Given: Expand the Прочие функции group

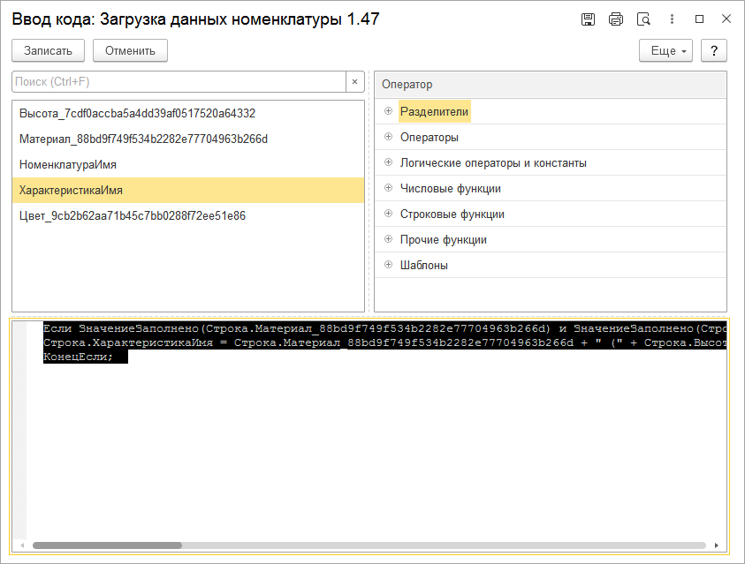Looking at the screenshot, I should [x=388, y=239].
